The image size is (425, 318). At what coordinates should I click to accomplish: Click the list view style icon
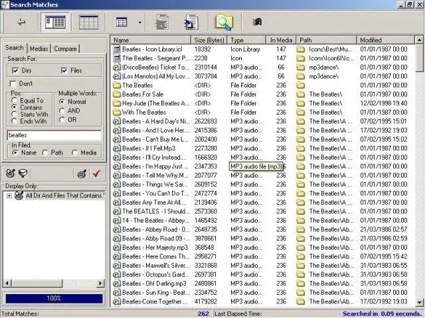click(122, 22)
